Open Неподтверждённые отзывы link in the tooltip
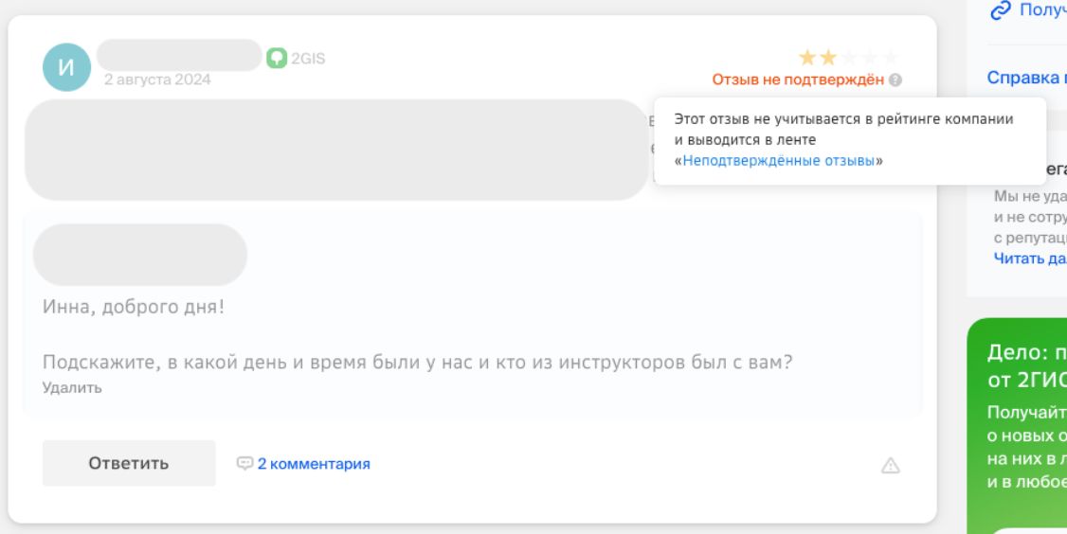The width and height of the screenshot is (1067, 534). [x=778, y=161]
